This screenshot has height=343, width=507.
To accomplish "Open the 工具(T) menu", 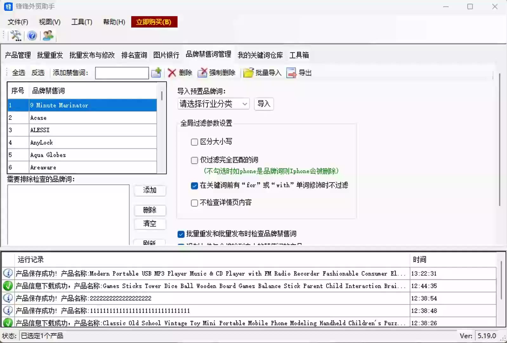I will coord(82,22).
